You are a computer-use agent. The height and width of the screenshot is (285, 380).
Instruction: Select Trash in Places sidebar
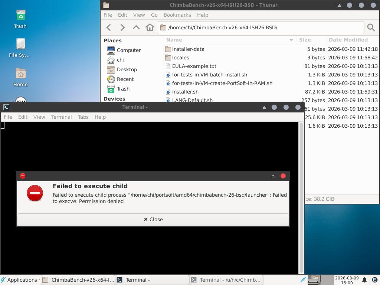[118, 89]
